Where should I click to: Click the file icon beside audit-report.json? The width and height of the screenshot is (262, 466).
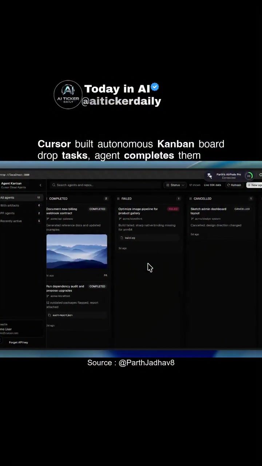click(49, 315)
